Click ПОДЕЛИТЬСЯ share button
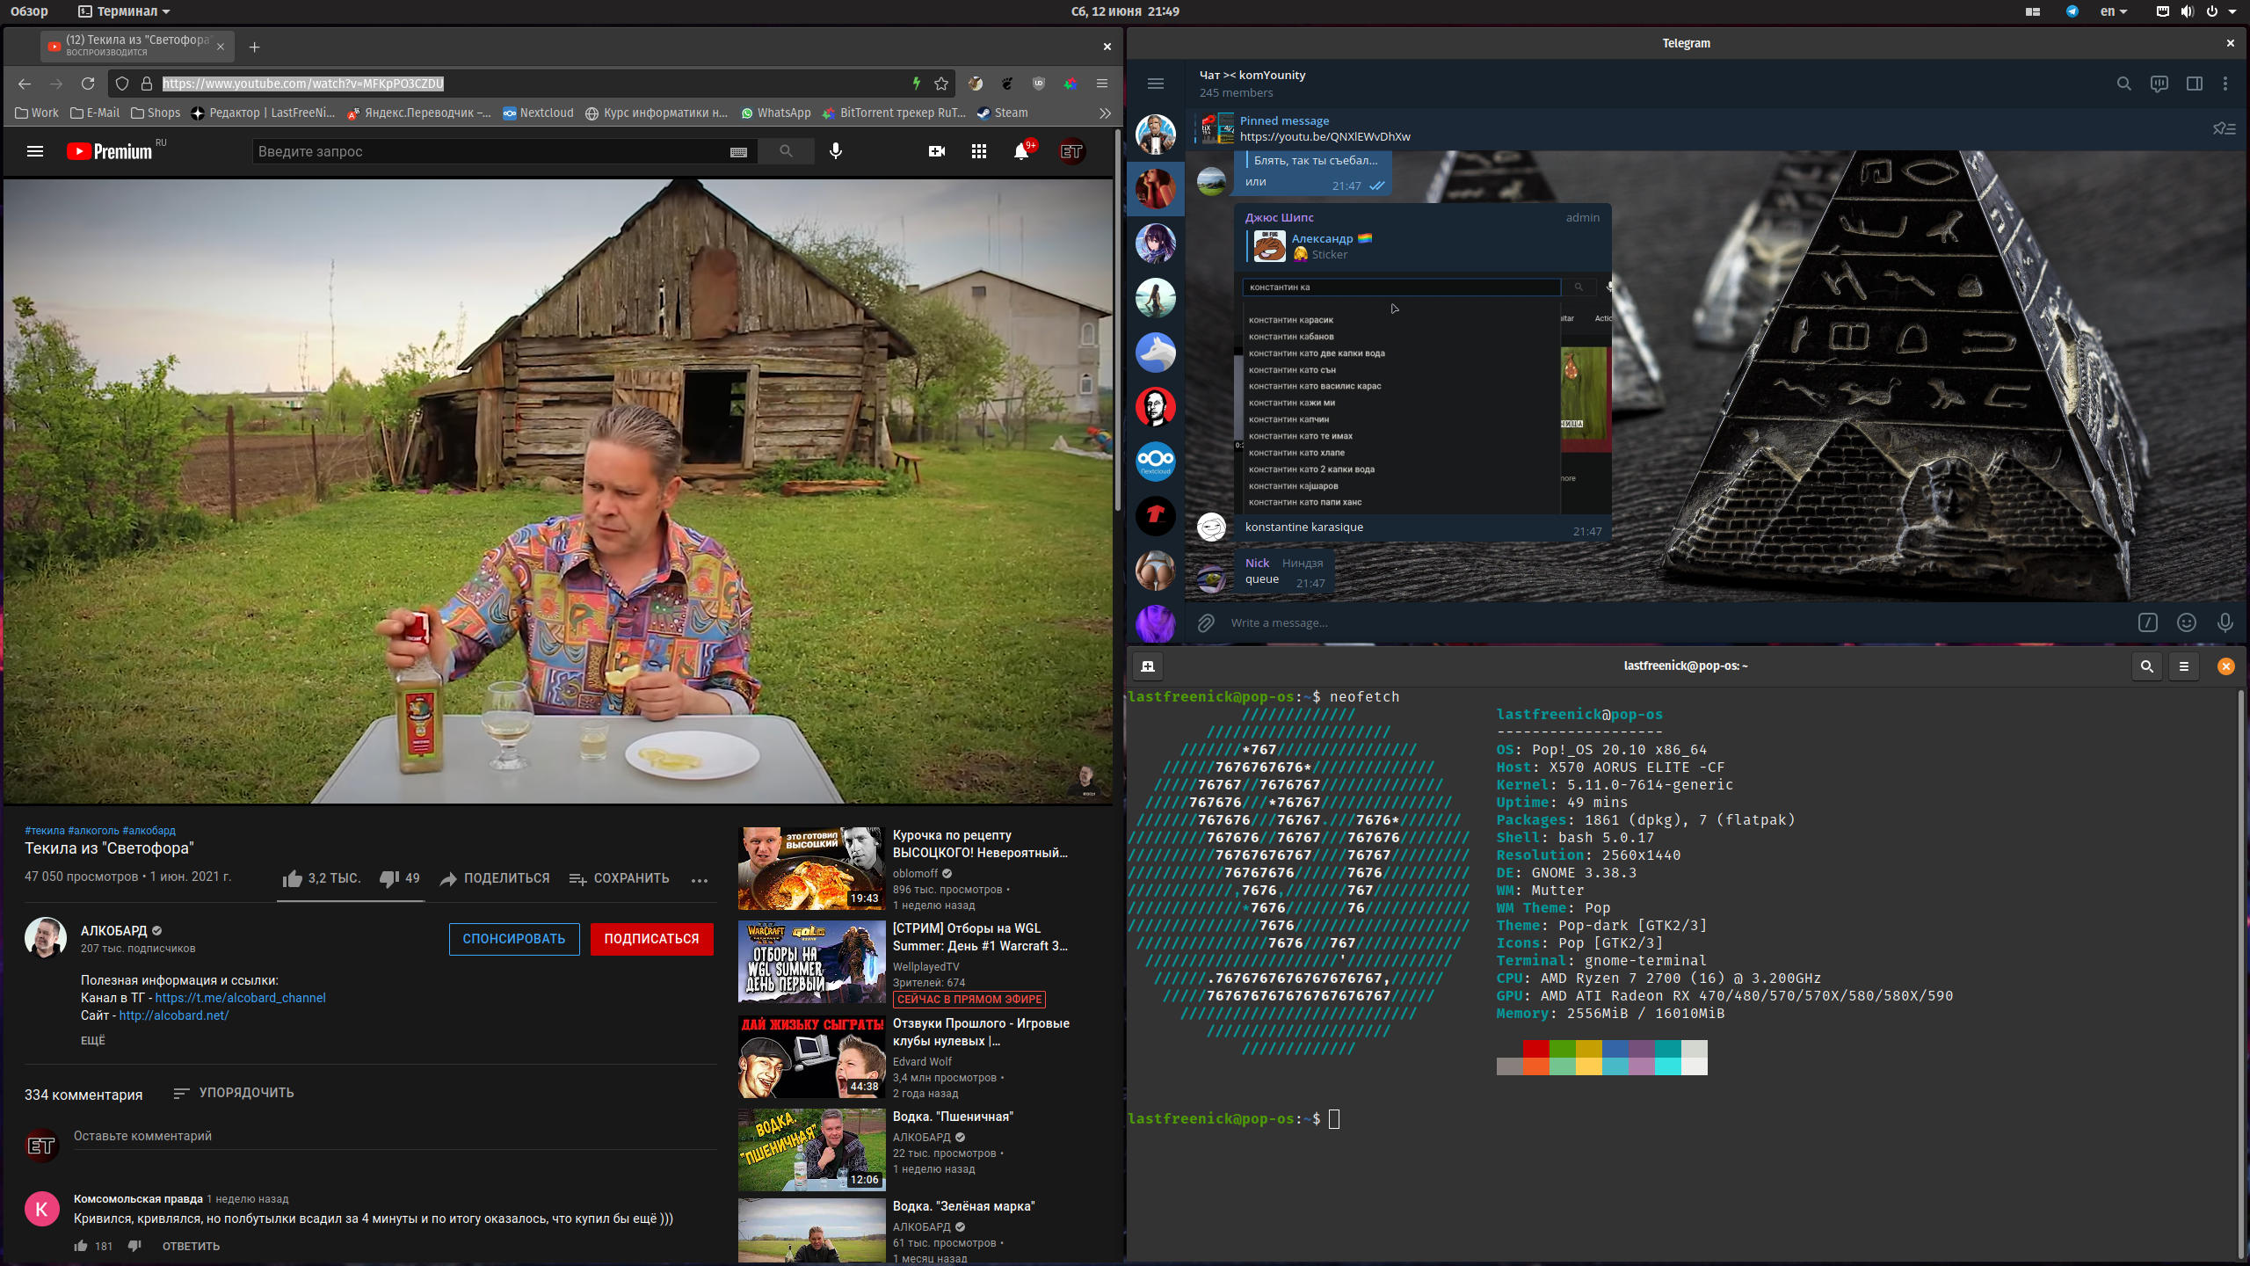Image resolution: width=2250 pixels, height=1266 pixels. 495,878
